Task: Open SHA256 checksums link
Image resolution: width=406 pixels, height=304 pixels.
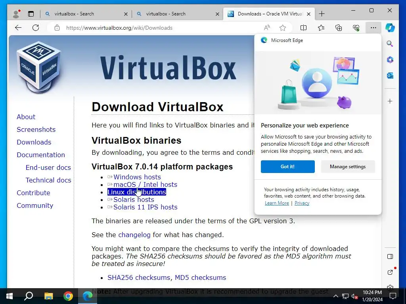Action: click(139, 277)
